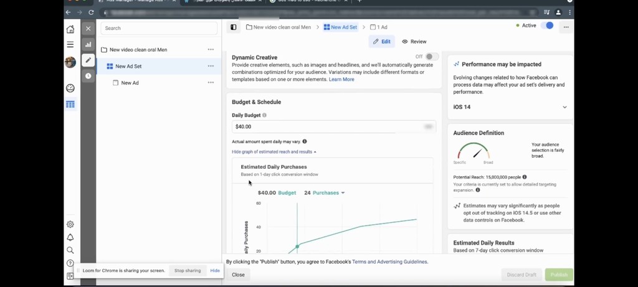
Task: Hide the Loom sharing notification
Action: point(215,271)
